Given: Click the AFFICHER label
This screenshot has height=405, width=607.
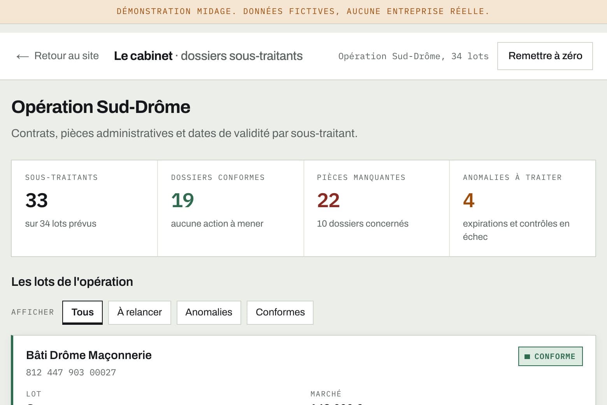Looking at the screenshot, I should pos(33,312).
